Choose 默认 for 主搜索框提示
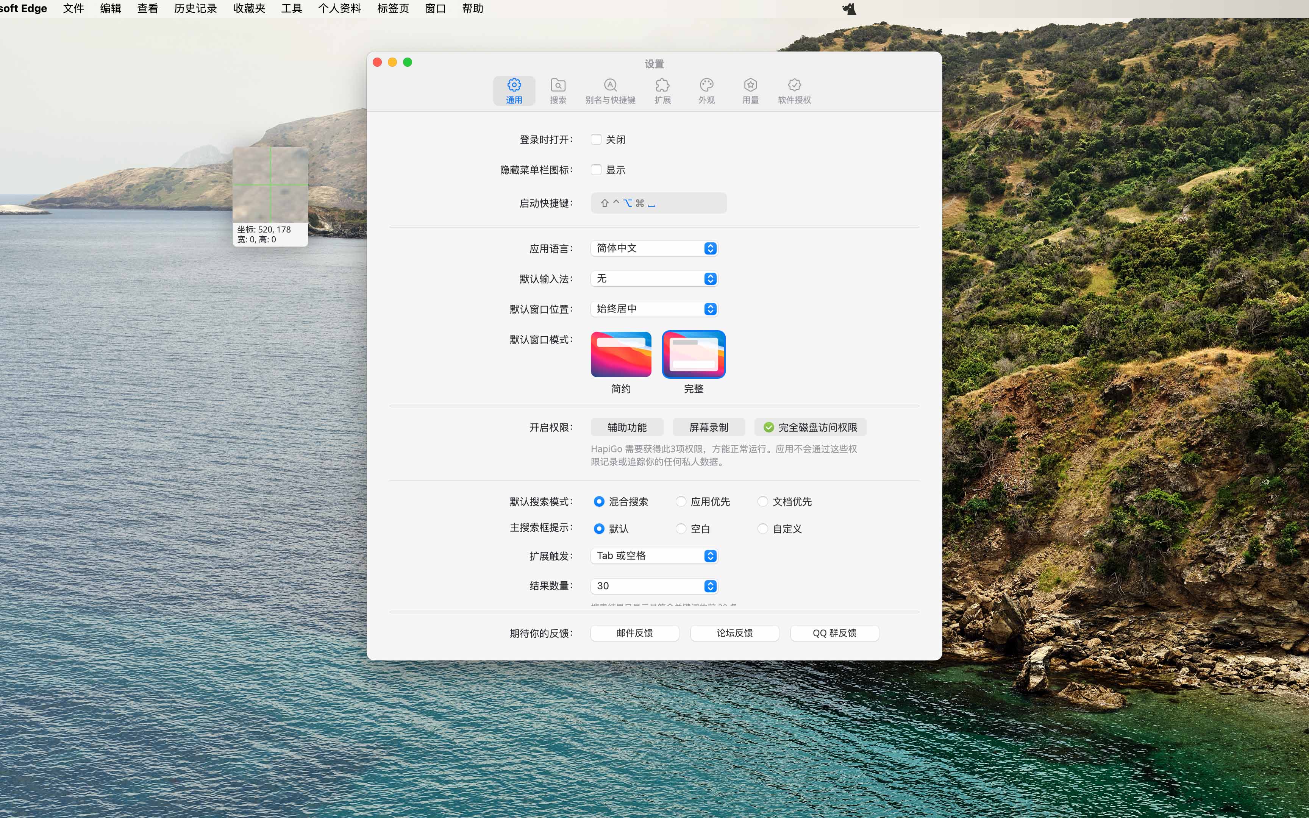The image size is (1309, 818). 599,529
